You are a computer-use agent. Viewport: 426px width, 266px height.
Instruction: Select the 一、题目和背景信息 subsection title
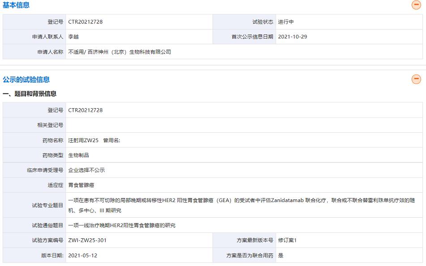[x=30, y=94]
